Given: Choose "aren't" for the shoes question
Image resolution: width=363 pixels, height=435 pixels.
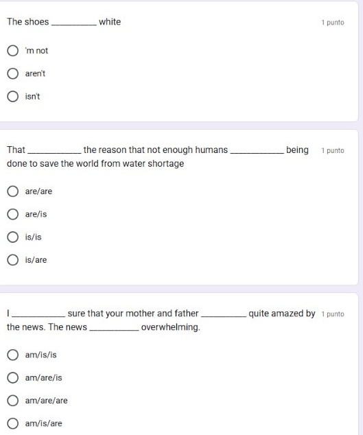Looking at the screenshot, I should point(13,73).
